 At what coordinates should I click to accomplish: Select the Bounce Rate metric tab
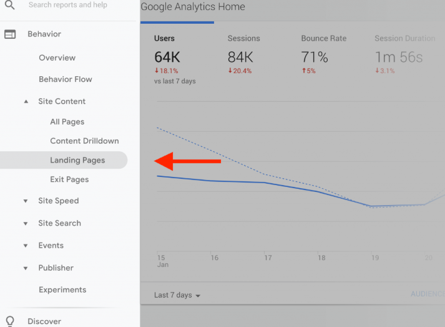(x=324, y=38)
